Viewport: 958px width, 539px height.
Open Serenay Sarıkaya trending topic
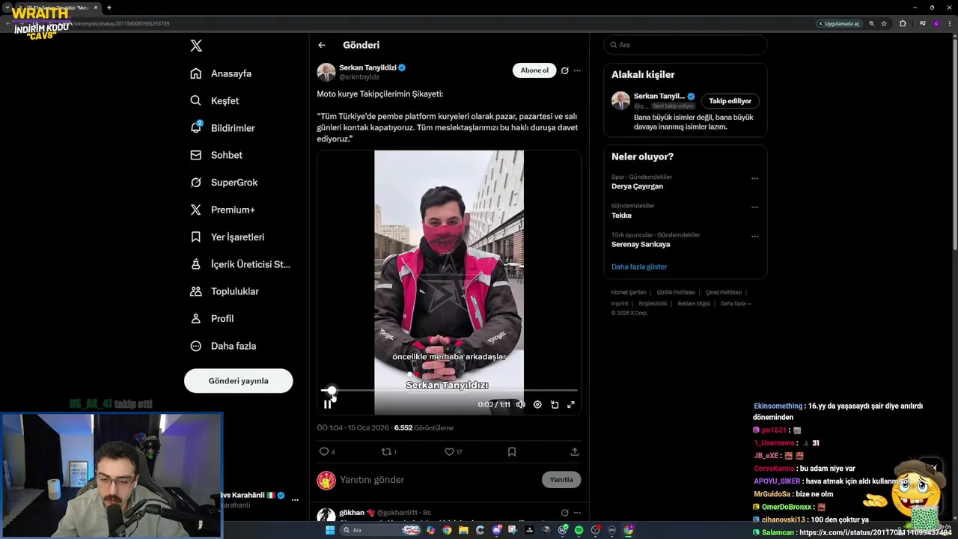tap(641, 244)
